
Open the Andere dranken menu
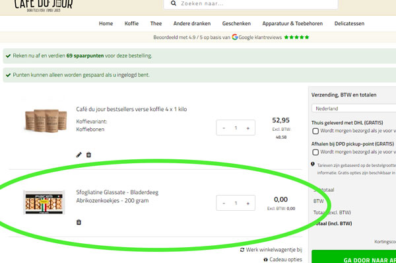(192, 24)
